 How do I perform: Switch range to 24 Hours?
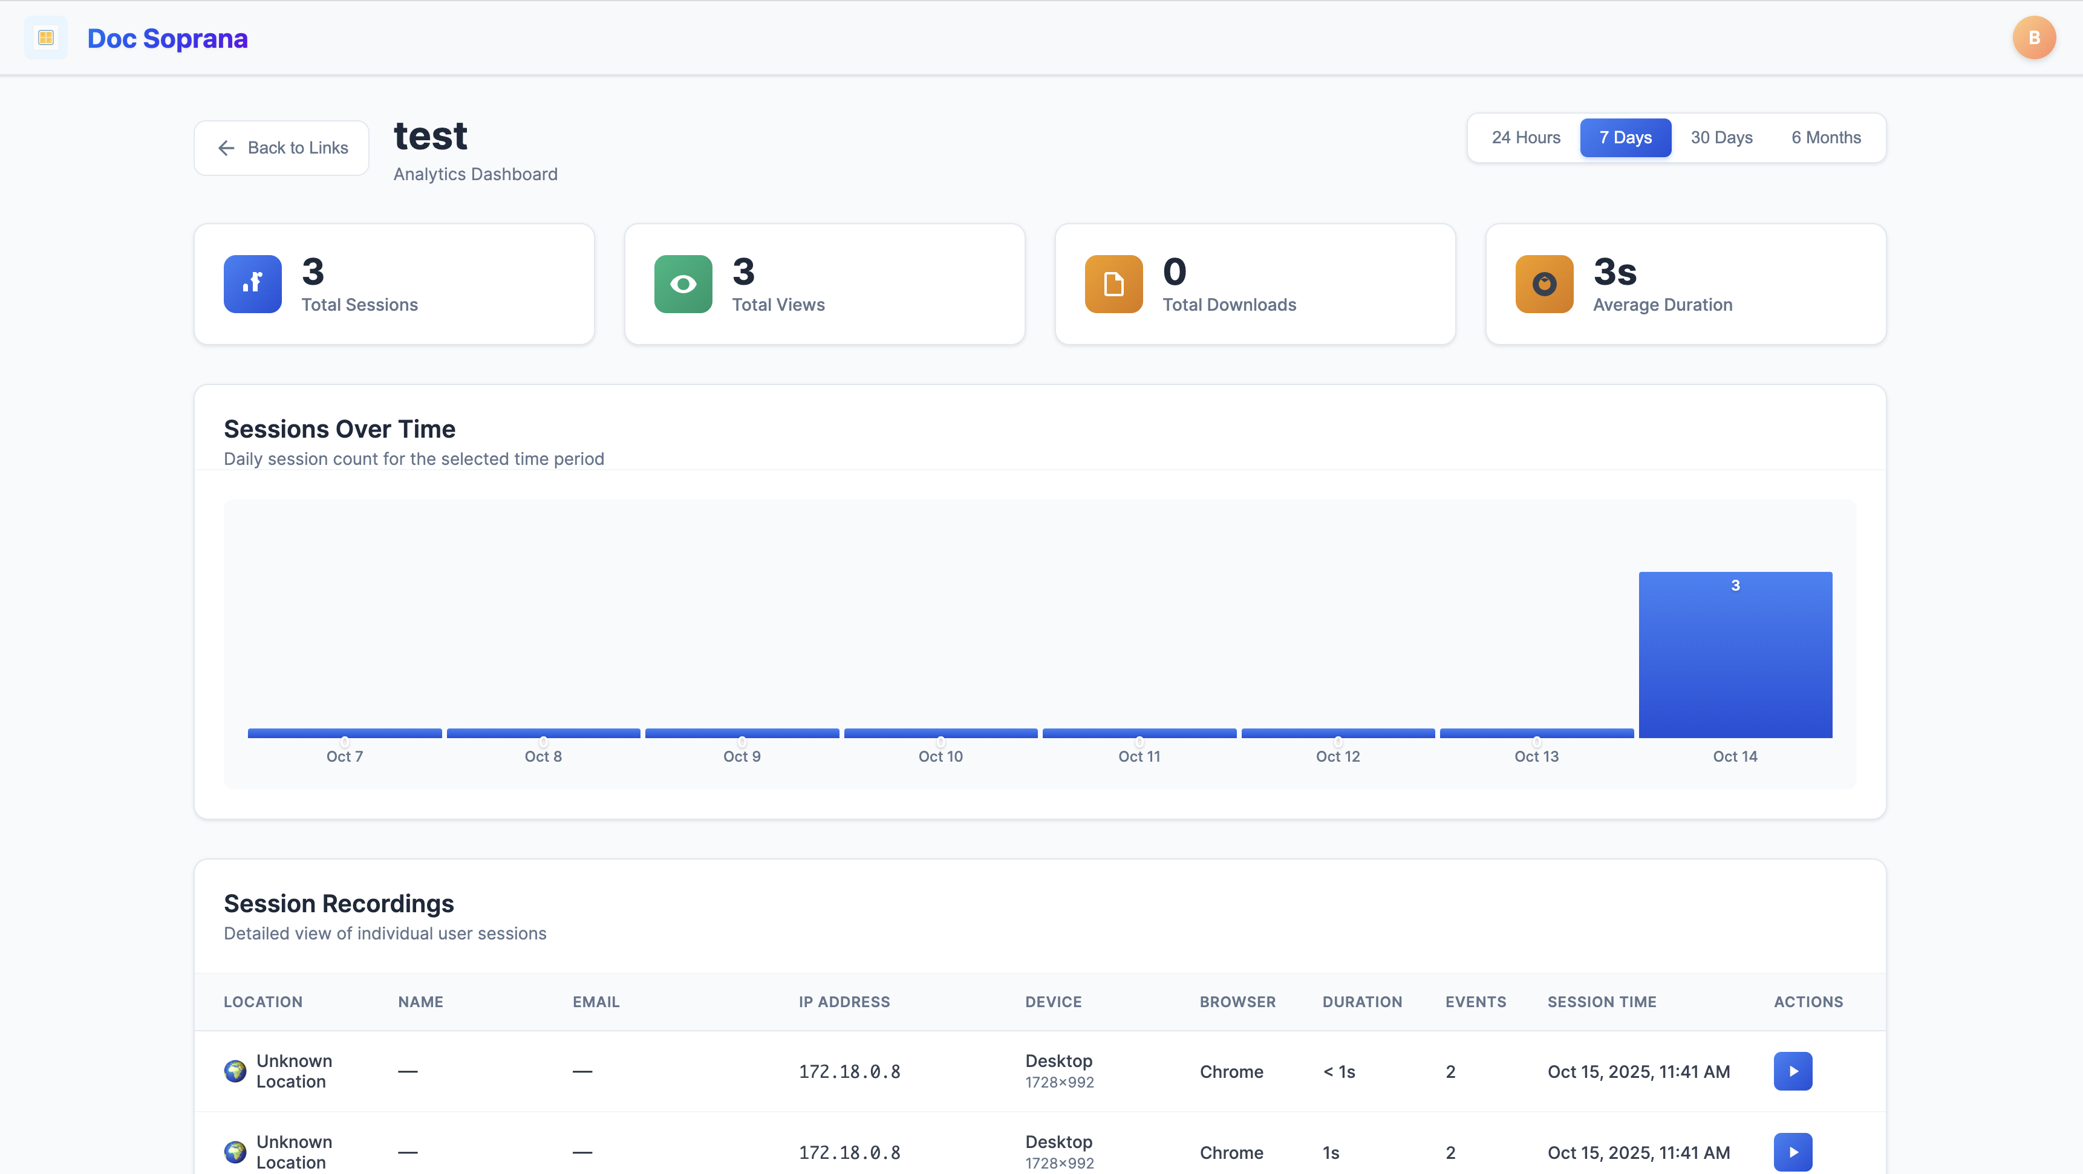pyautogui.click(x=1526, y=138)
